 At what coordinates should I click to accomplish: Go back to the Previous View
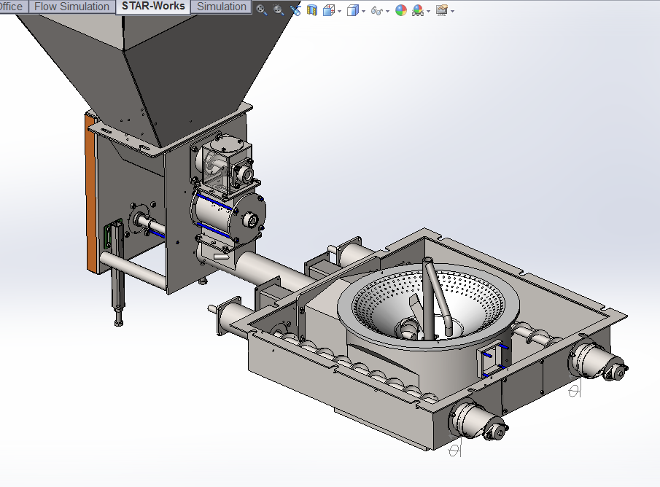[x=295, y=10]
